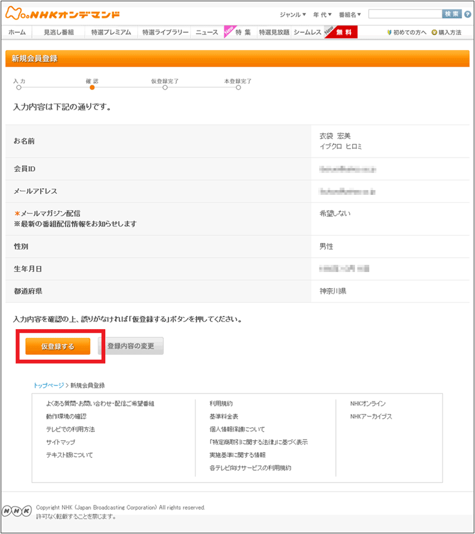This screenshot has height=534, width=475.
Task: Open the 特選ライブラリー tab
Action: pyautogui.click(x=165, y=32)
